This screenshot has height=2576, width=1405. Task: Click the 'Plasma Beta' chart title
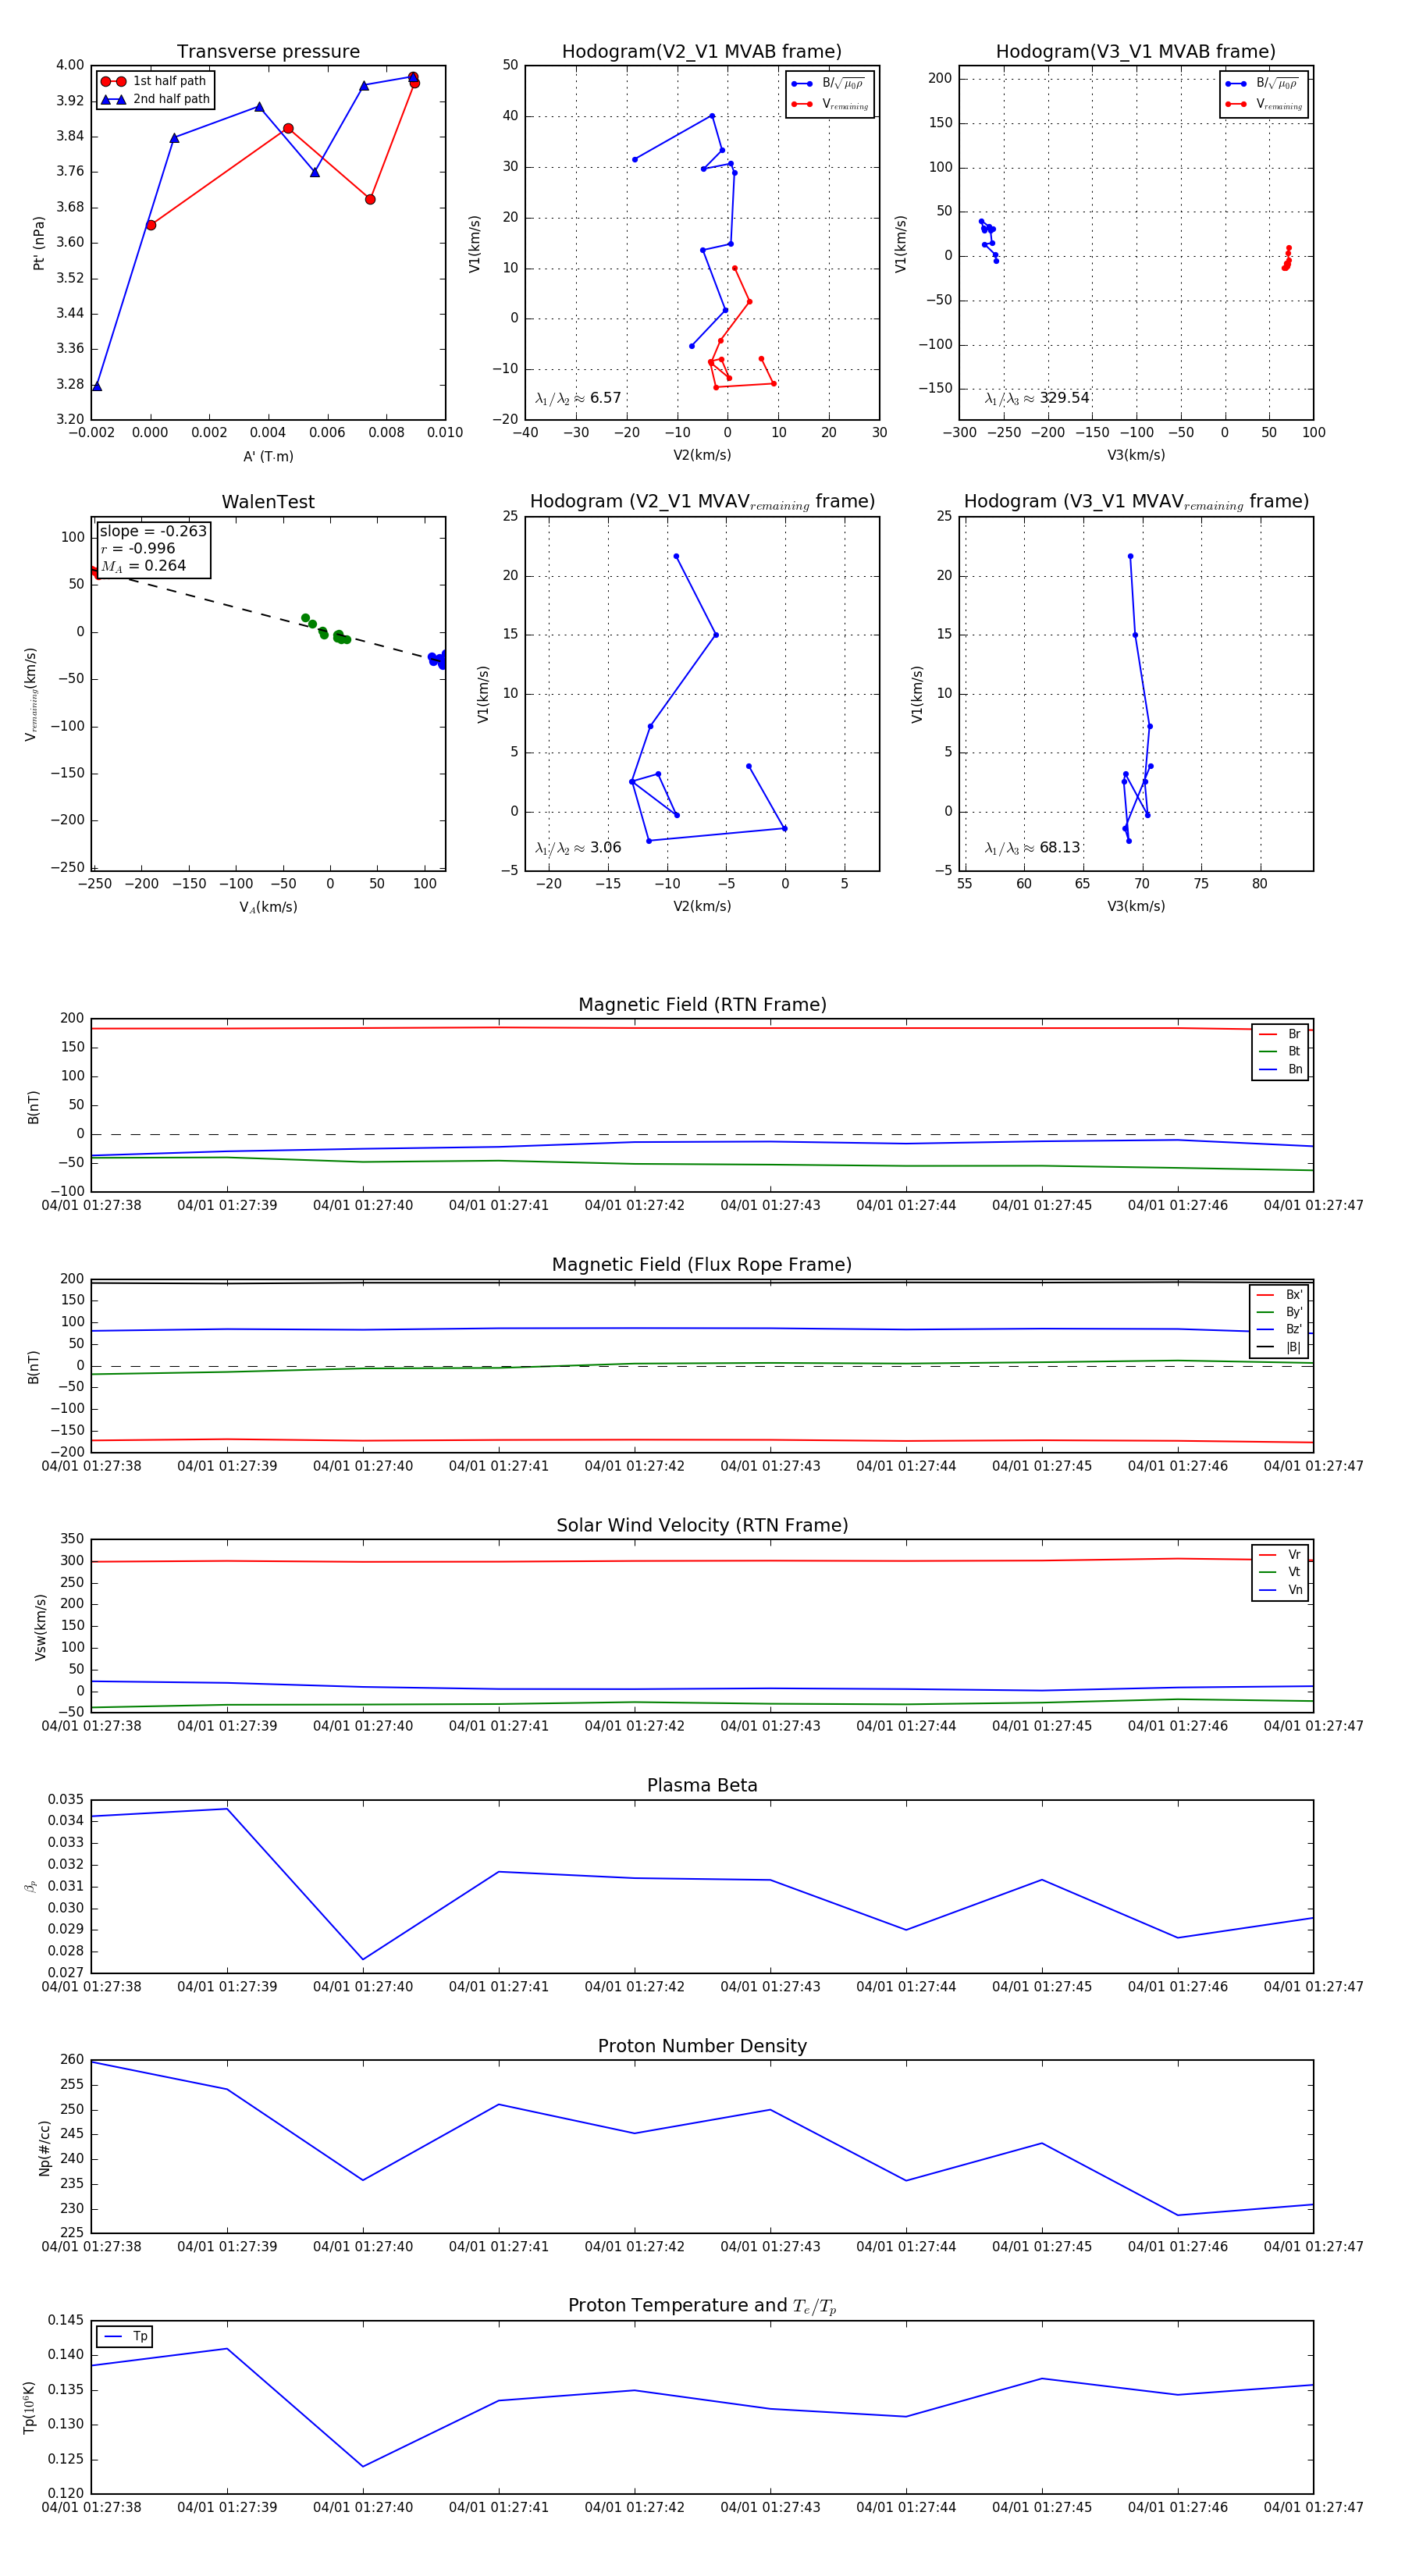pyautogui.click(x=702, y=1785)
